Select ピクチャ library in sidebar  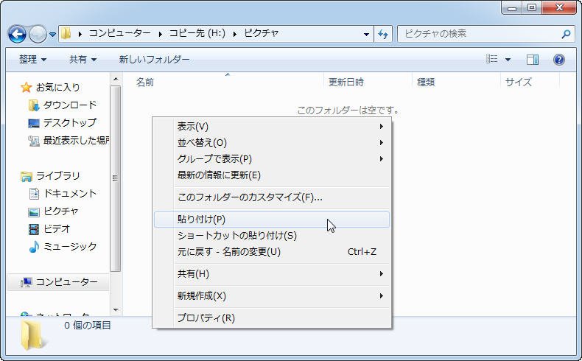pos(61,211)
